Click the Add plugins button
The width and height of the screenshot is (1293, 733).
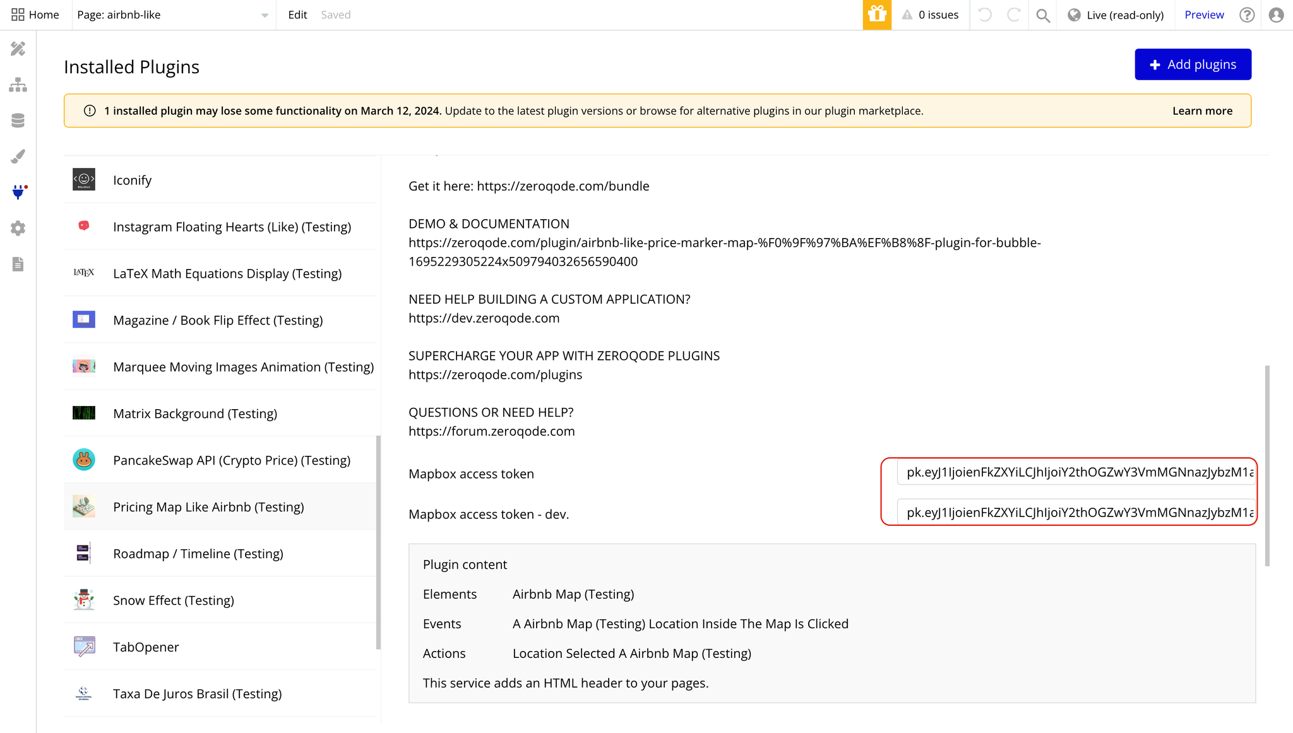(1193, 64)
